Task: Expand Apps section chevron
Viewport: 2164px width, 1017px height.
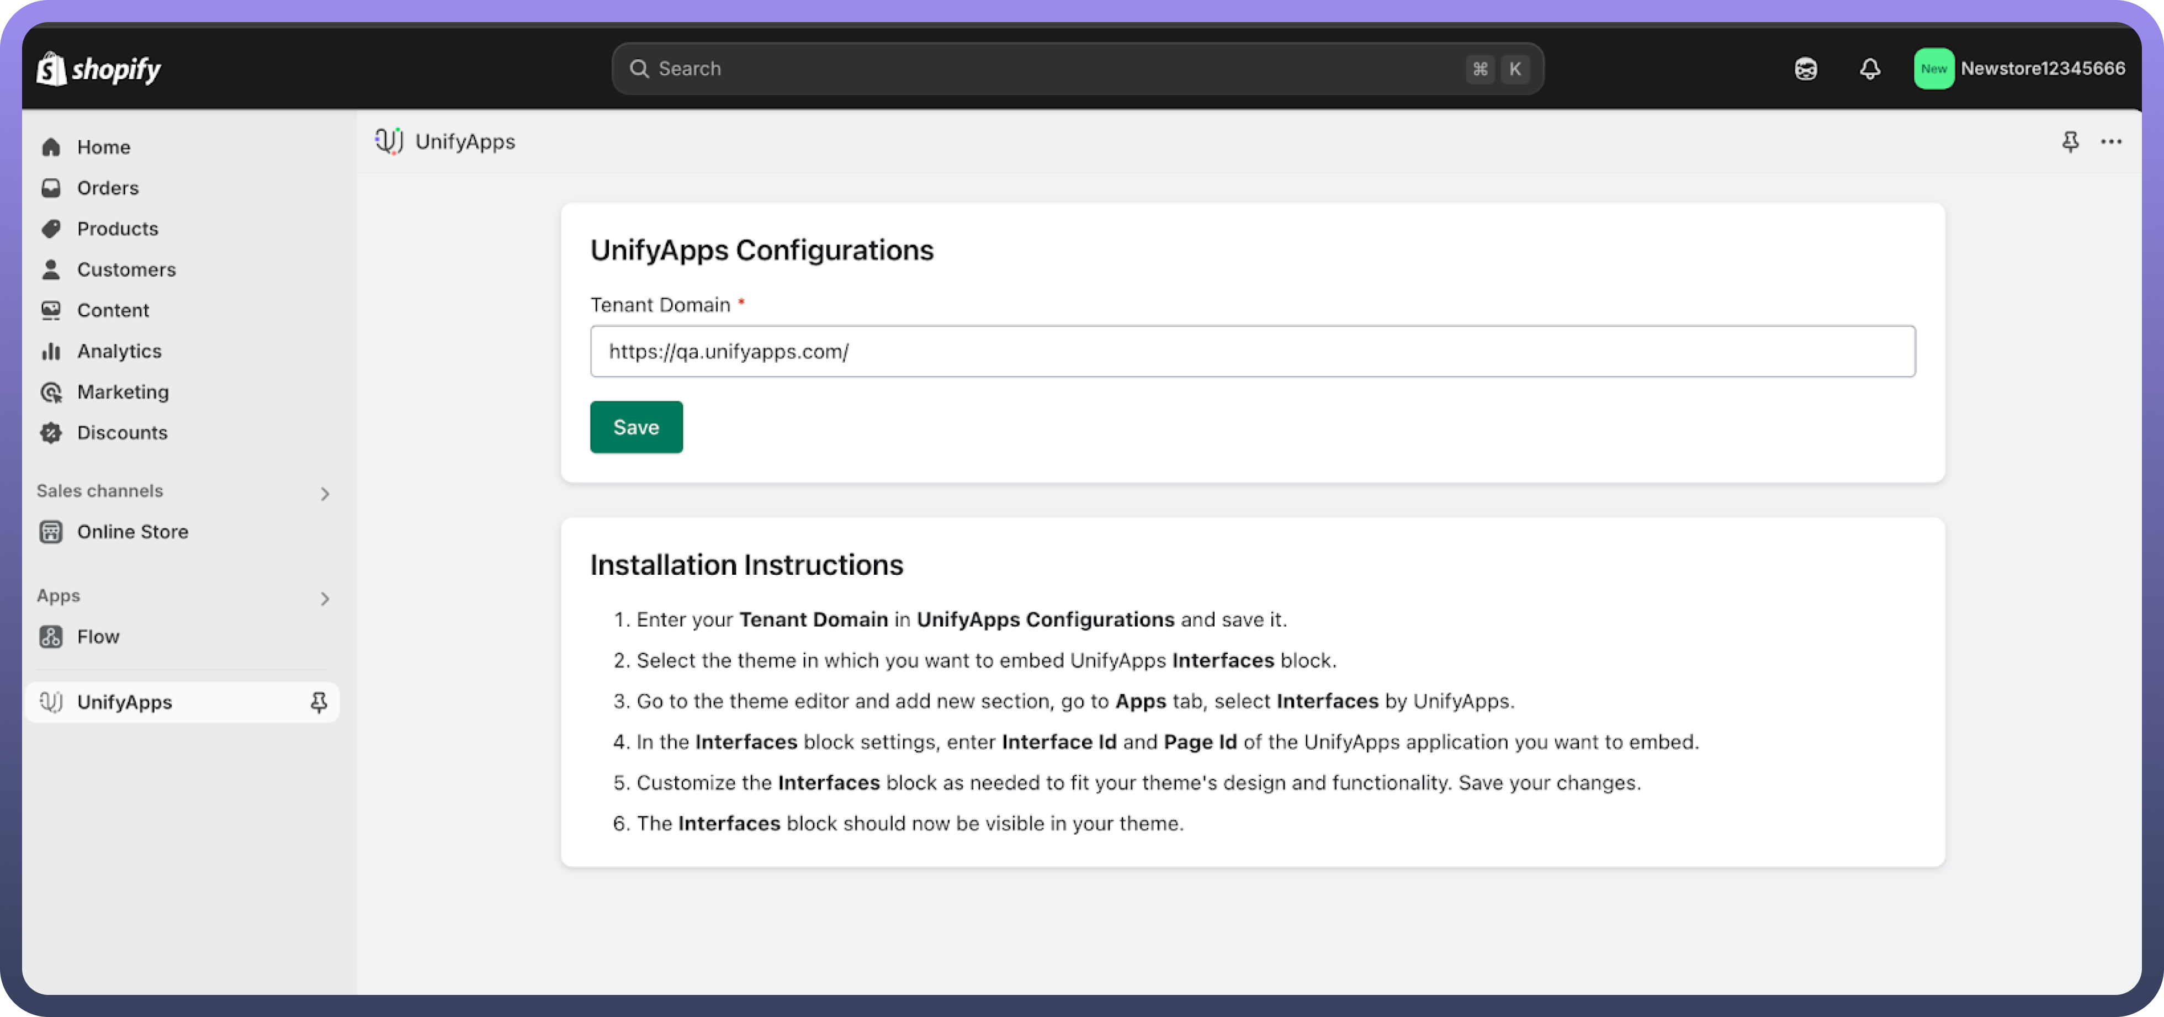Action: [324, 598]
